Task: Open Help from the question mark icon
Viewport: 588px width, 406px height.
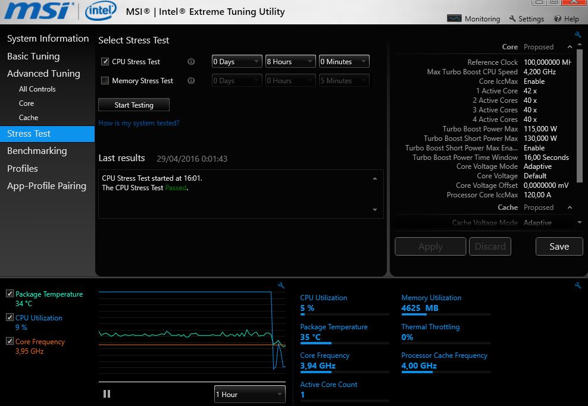Action: pos(566,19)
